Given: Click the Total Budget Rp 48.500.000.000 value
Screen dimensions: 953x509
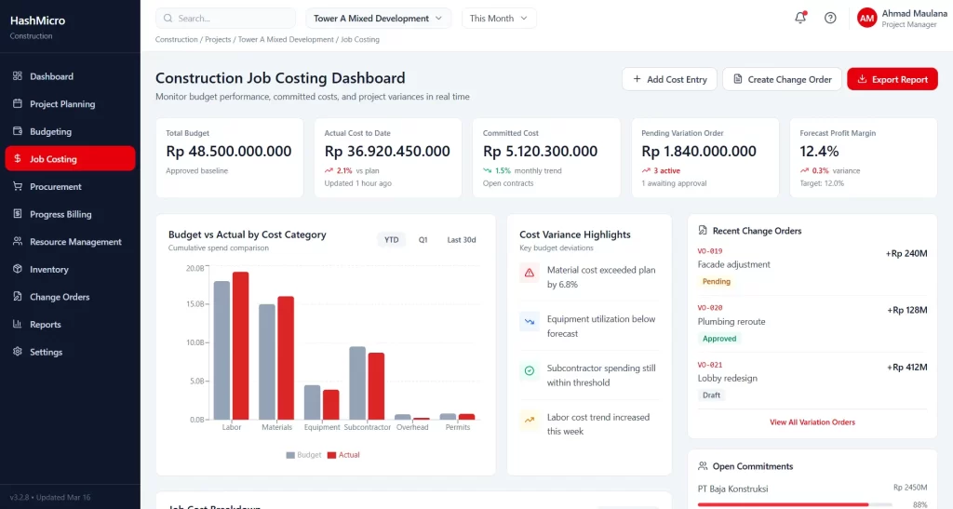Looking at the screenshot, I should click(x=229, y=152).
